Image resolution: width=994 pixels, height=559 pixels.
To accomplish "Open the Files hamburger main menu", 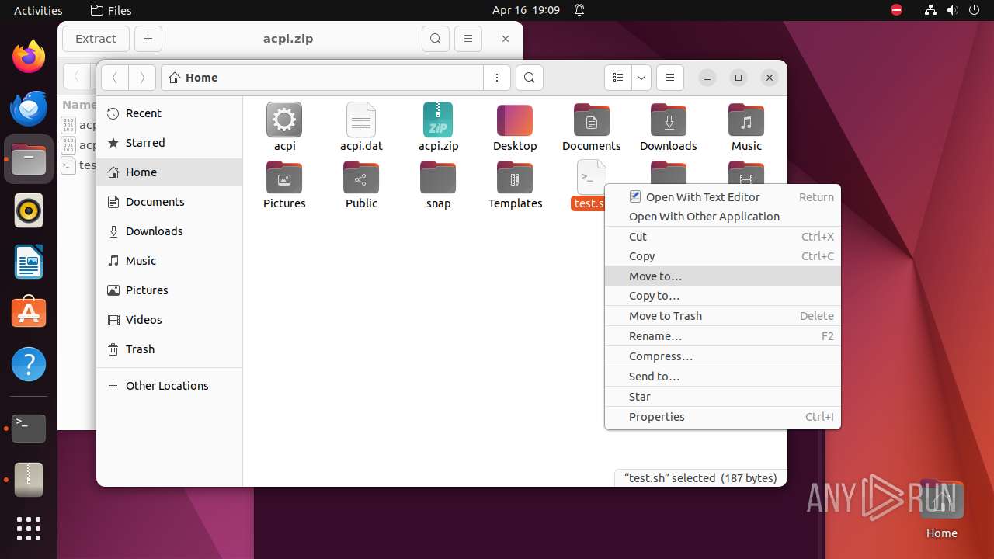I will click(670, 78).
